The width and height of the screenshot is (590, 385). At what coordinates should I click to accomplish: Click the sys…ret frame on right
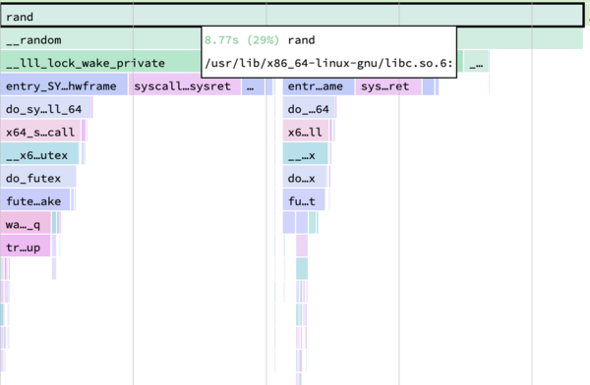388,85
